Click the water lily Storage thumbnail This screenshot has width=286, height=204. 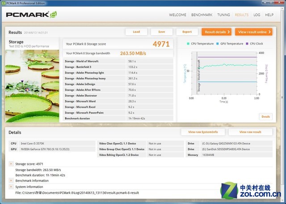(32, 86)
